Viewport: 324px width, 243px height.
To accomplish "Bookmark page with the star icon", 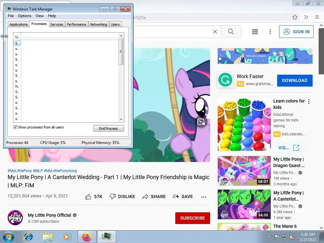I will (295, 17).
